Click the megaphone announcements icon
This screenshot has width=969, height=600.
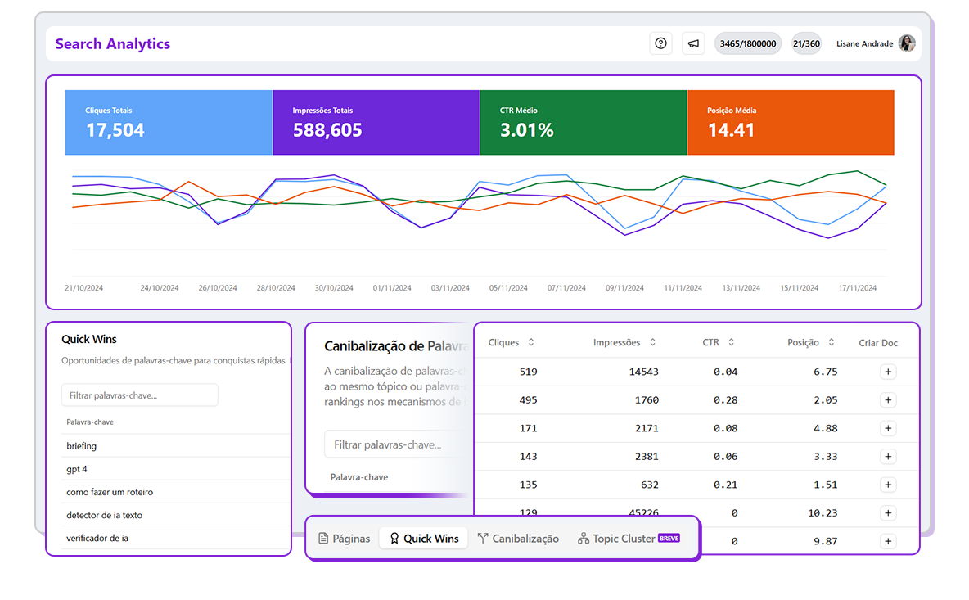[x=693, y=43]
